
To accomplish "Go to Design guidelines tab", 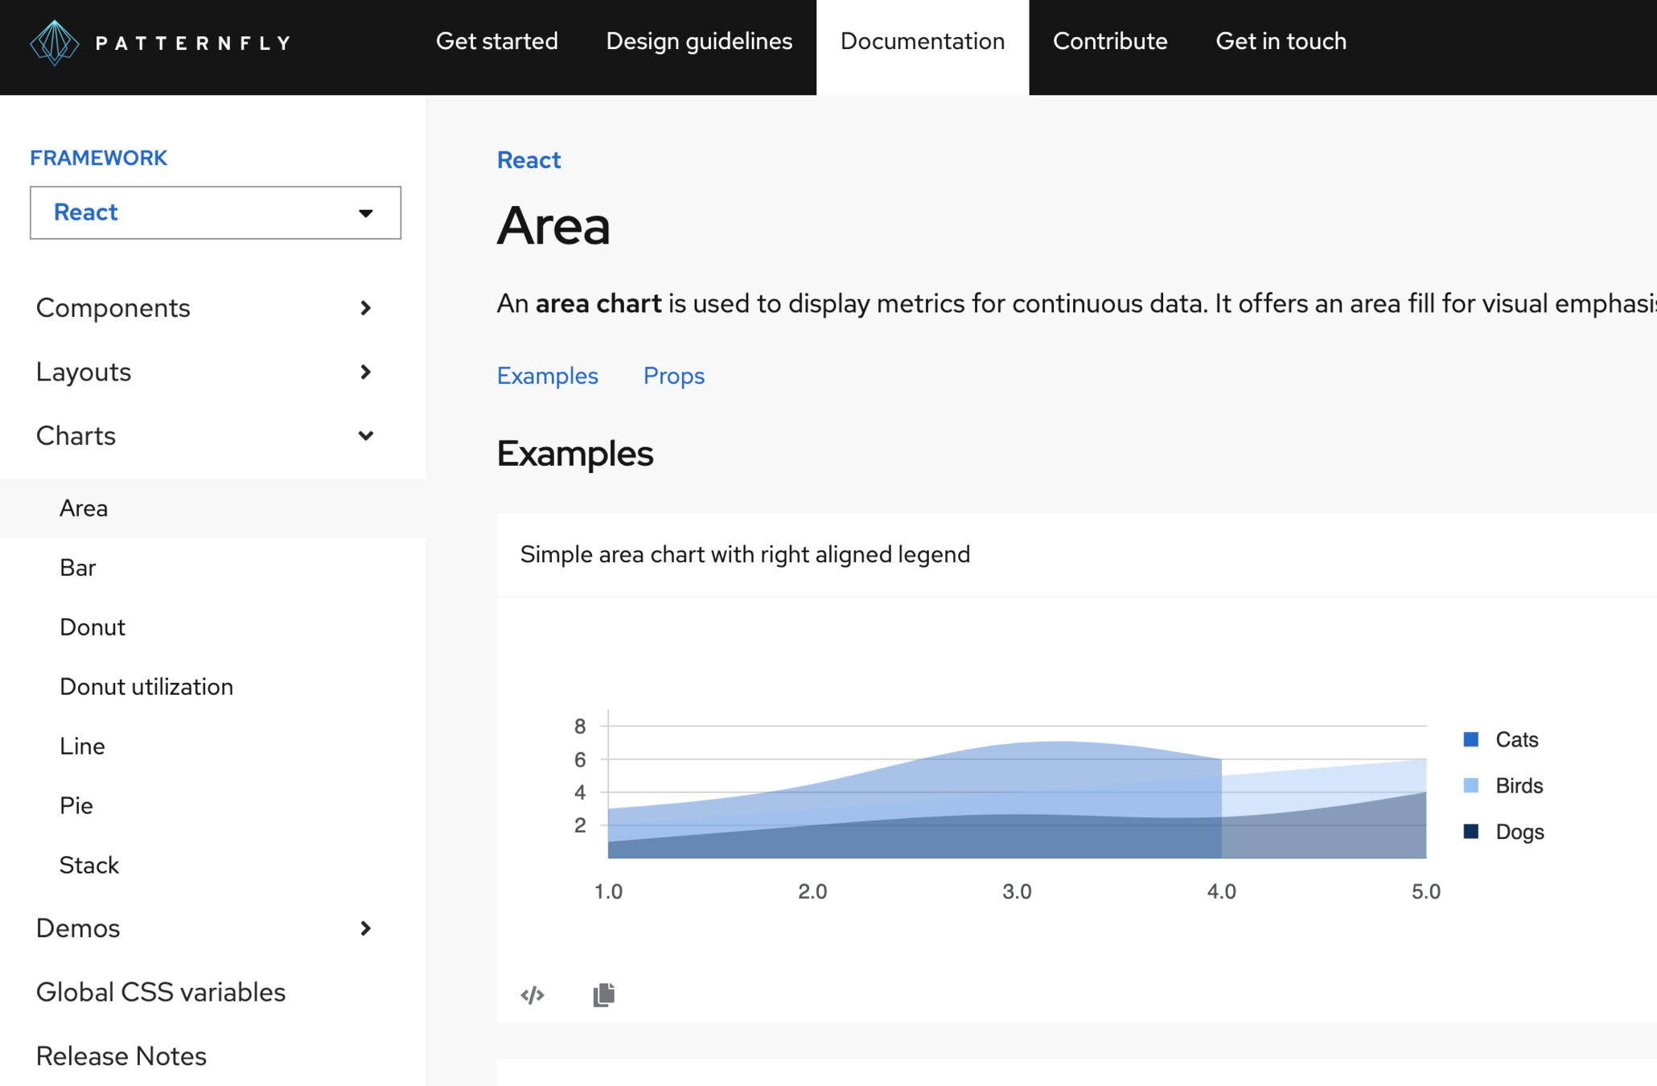I will 698,42.
